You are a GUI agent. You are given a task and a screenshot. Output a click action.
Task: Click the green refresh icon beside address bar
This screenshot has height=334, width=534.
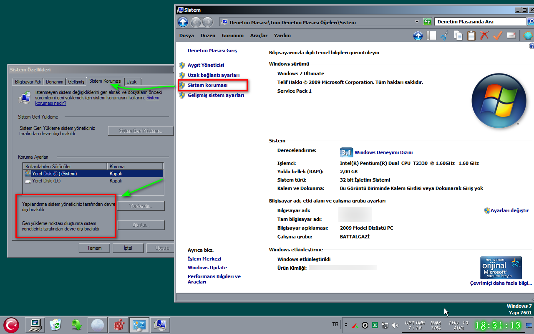427,22
